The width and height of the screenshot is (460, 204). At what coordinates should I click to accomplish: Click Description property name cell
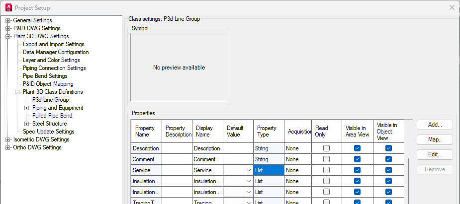click(146, 148)
